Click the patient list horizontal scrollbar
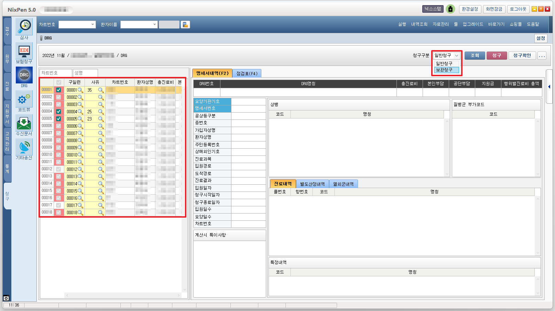 pos(122,295)
